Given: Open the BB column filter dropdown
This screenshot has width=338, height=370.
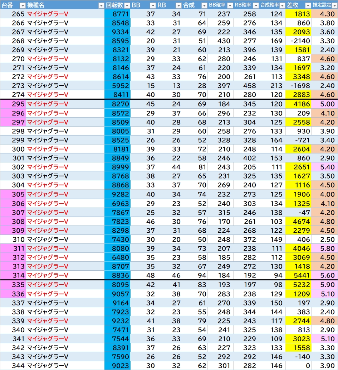Looking at the screenshot, I should (x=153, y=5).
